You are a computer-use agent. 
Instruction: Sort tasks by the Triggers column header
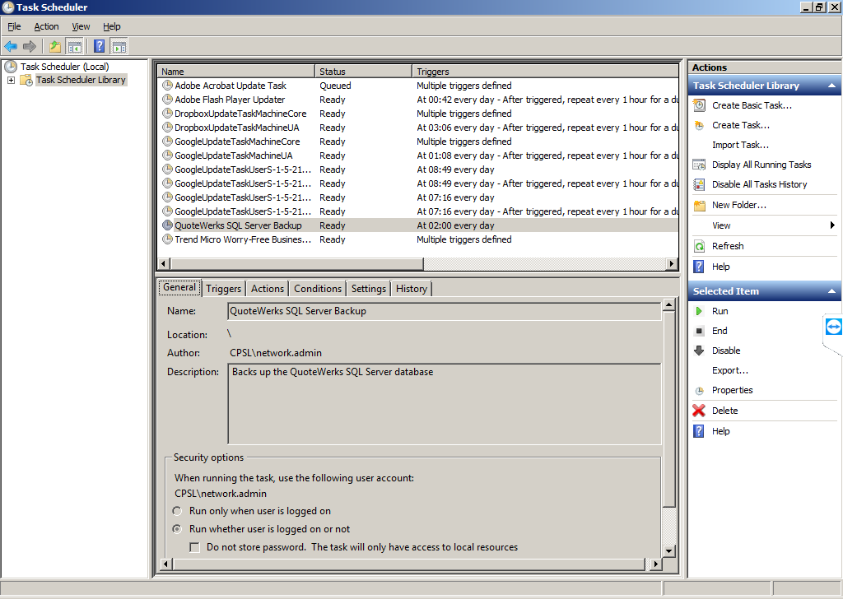[545, 72]
